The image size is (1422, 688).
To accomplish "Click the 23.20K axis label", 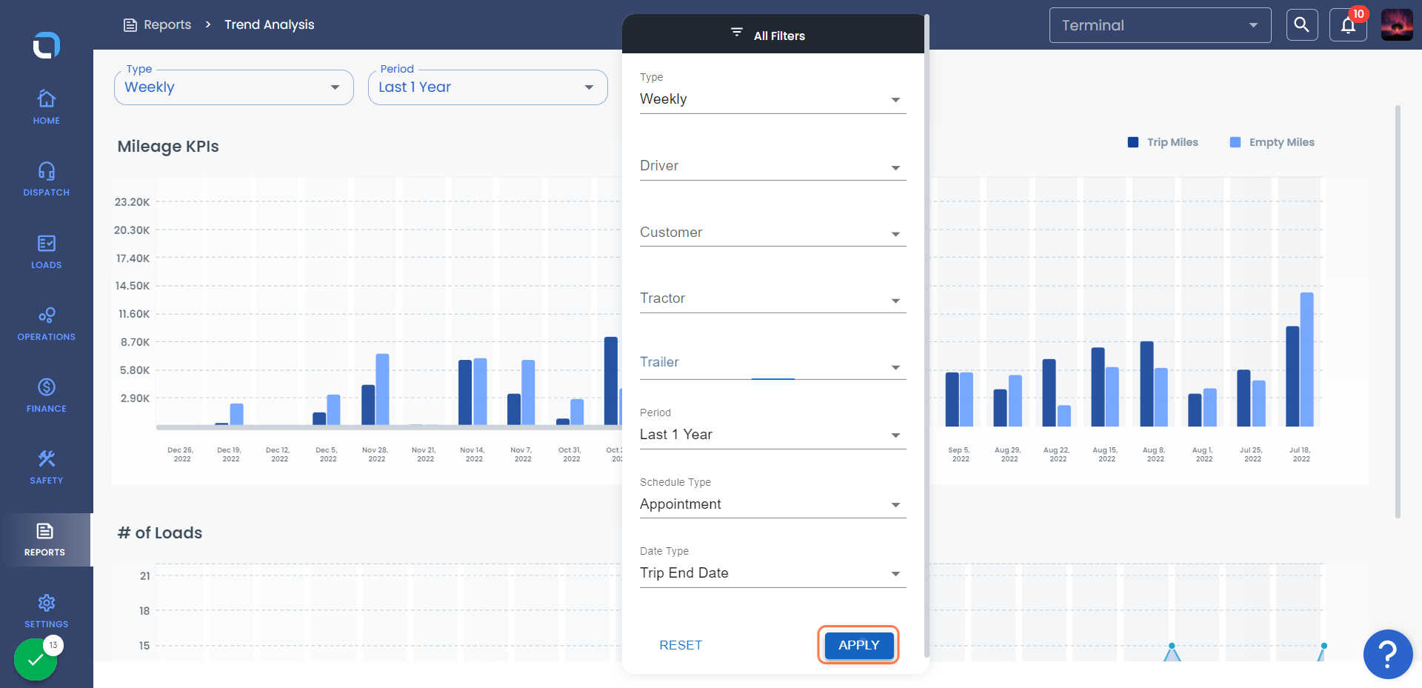I will [x=133, y=202].
